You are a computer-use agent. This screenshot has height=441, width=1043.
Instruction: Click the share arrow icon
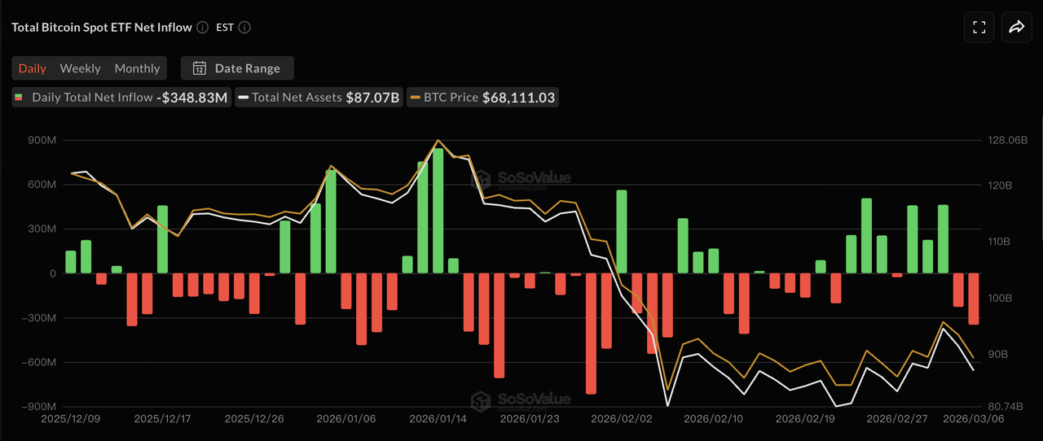(1016, 27)
